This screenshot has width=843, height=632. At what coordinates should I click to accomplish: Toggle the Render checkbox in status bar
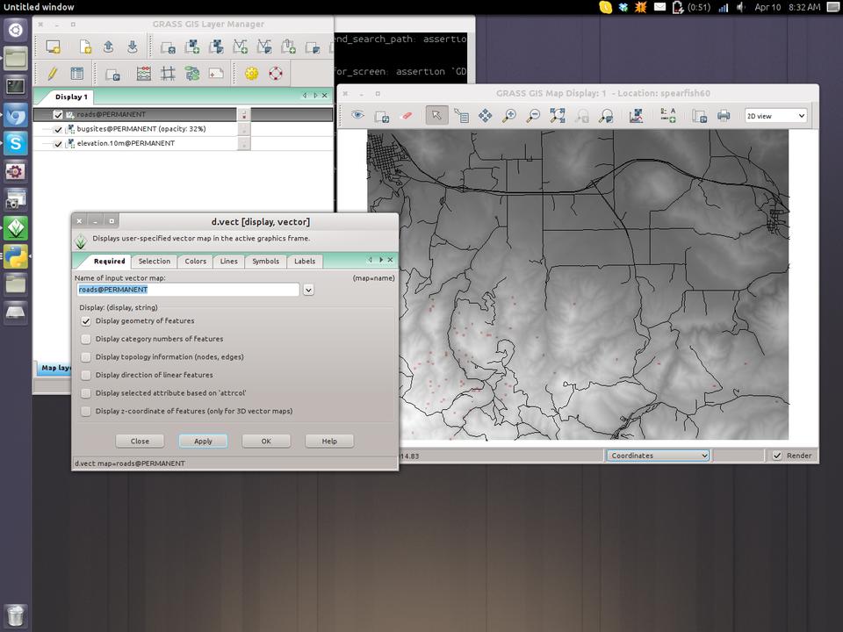pos(777,456)
